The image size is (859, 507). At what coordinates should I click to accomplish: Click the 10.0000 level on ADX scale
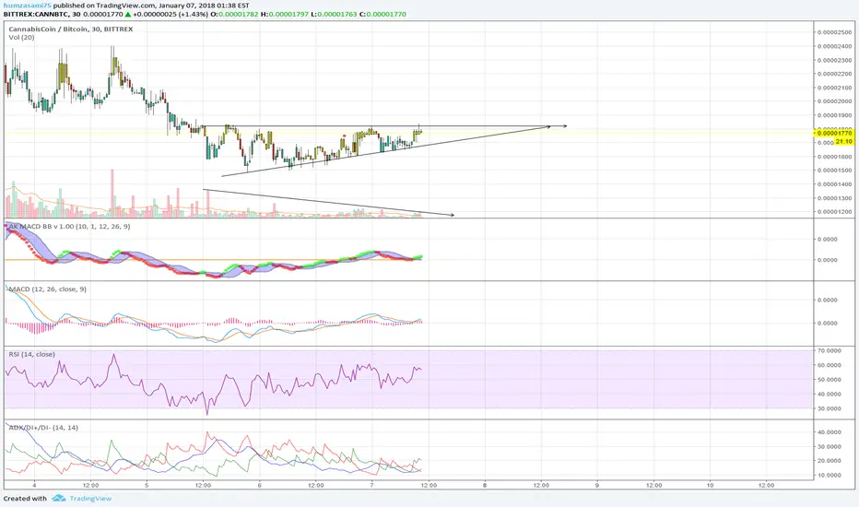830,476
